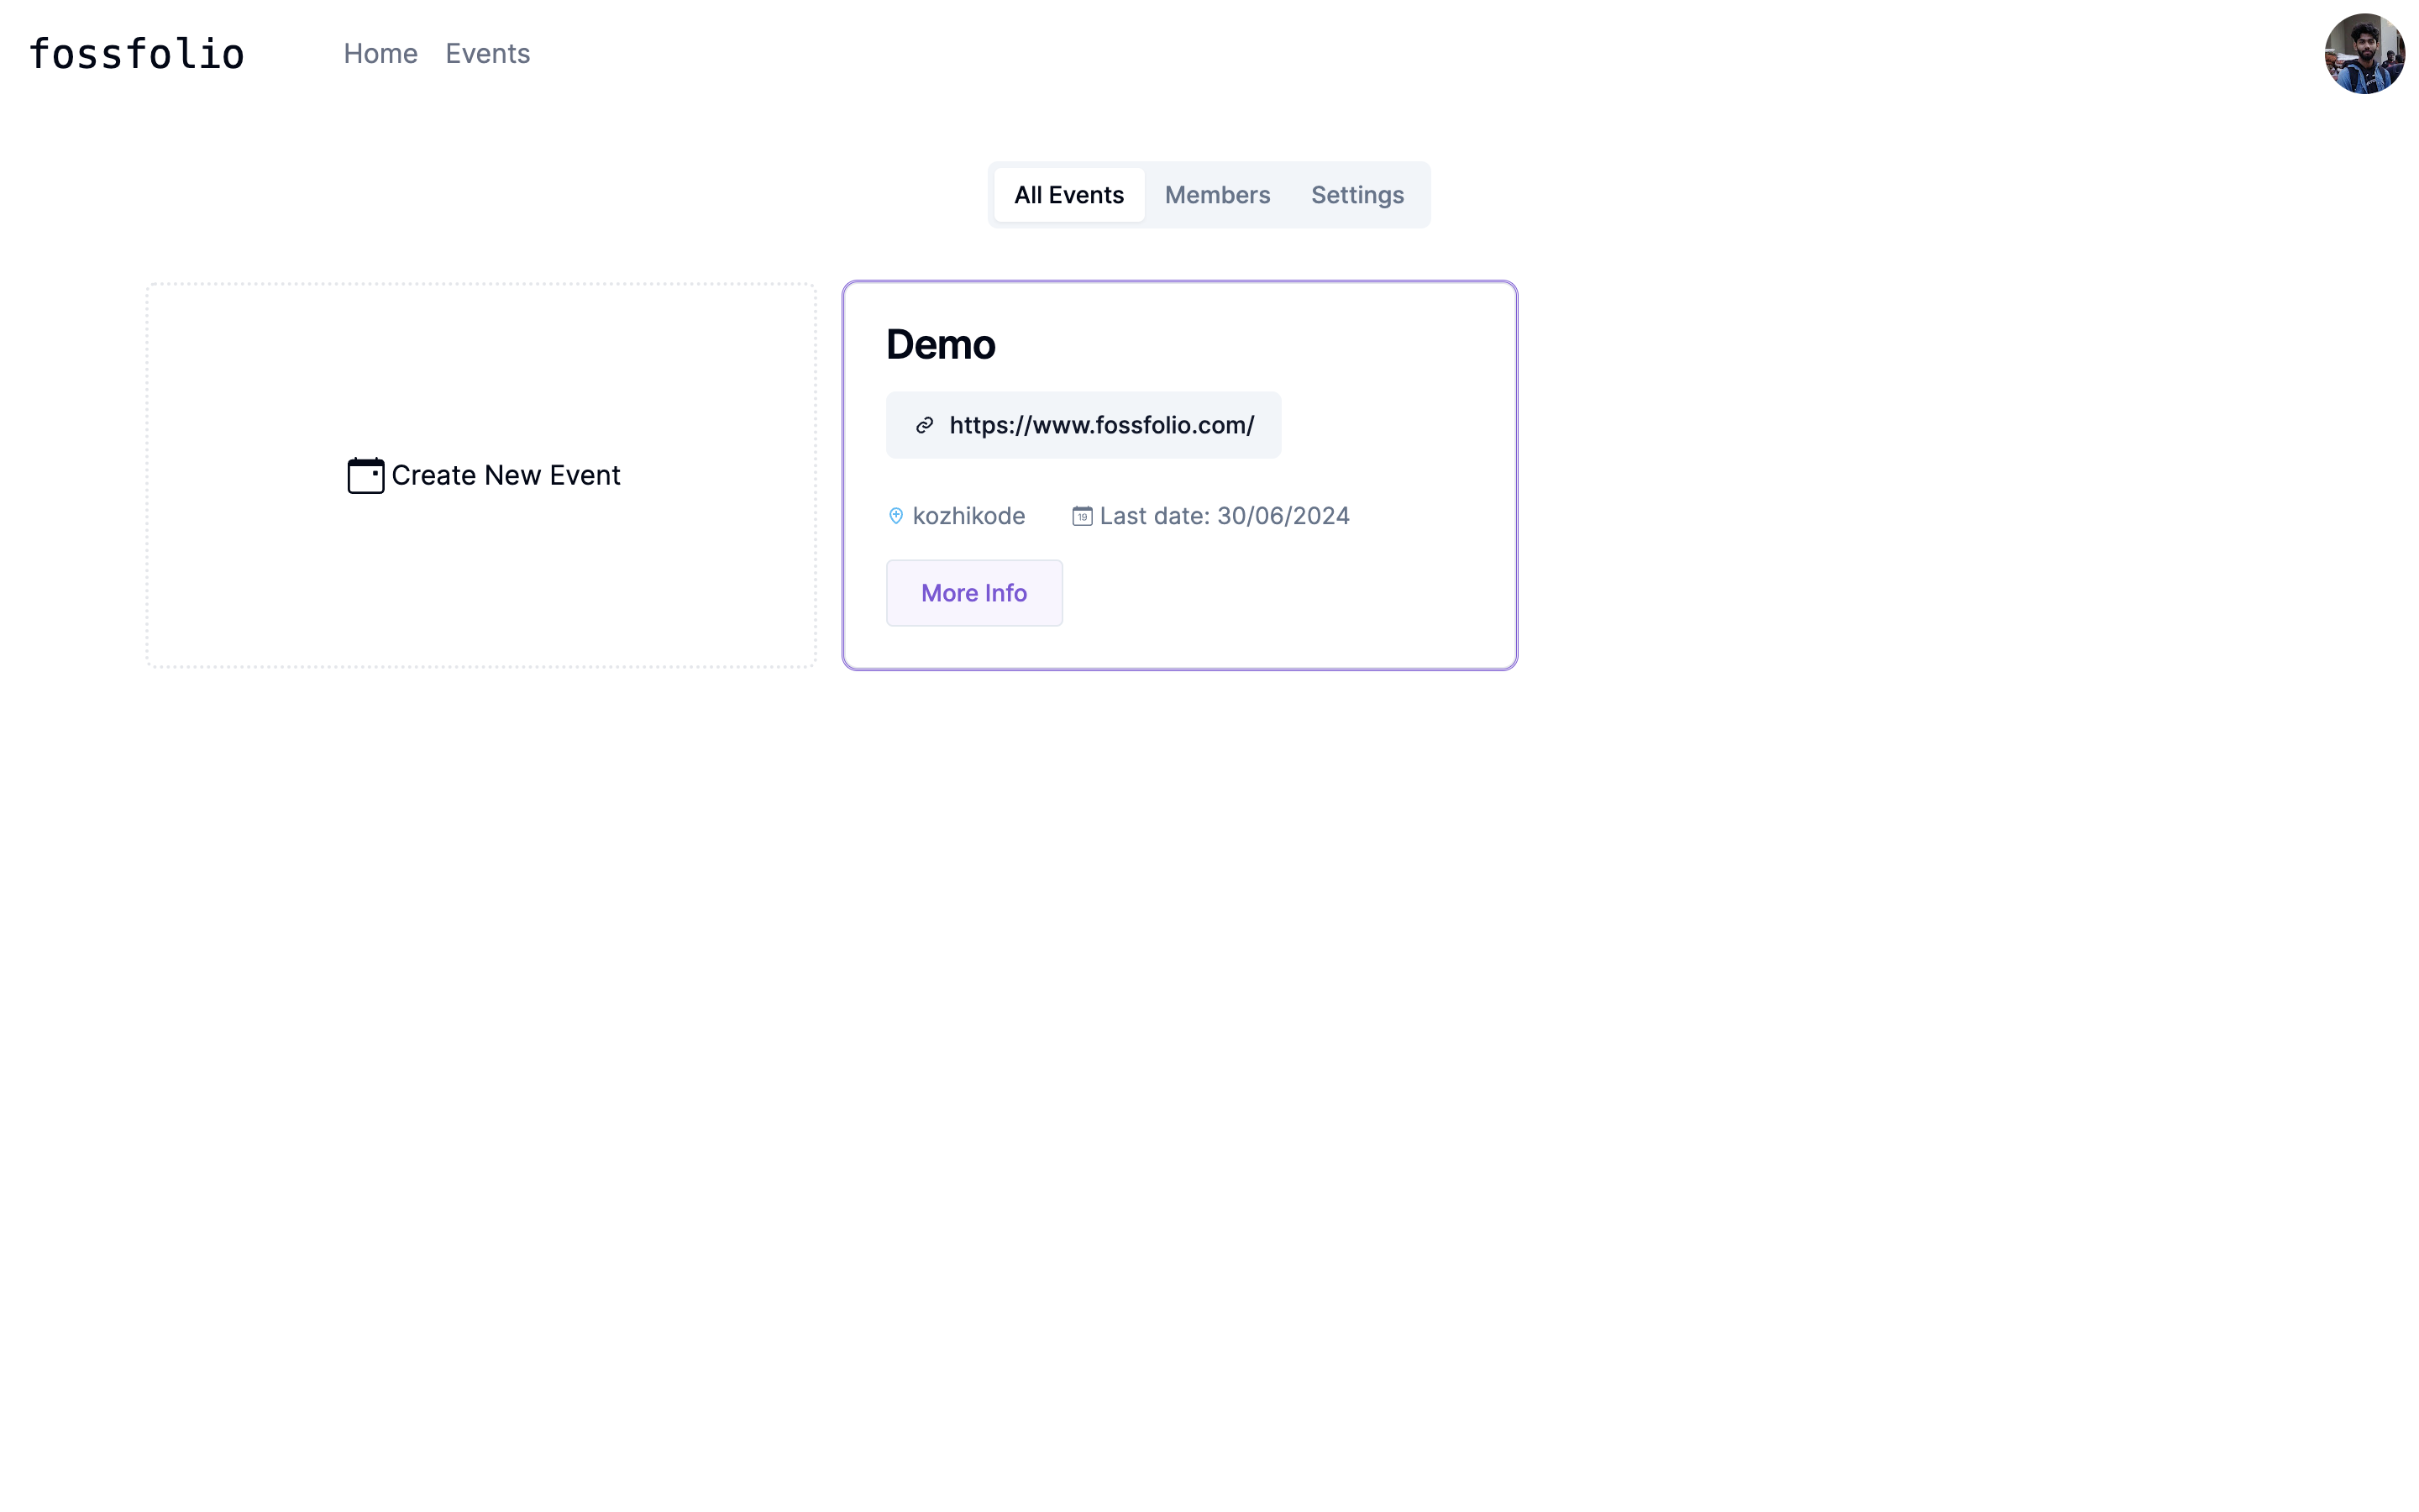Switch to the Settings tab
The image size is (2419, 1512).
coord(1356,195)
